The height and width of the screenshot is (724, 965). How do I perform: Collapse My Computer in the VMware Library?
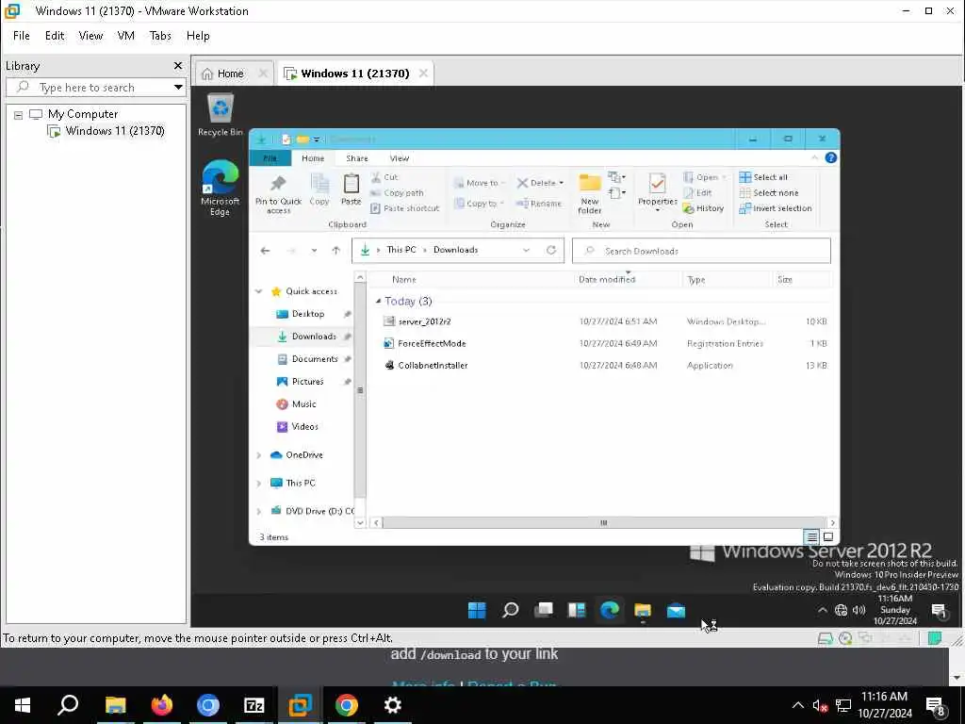19,114
